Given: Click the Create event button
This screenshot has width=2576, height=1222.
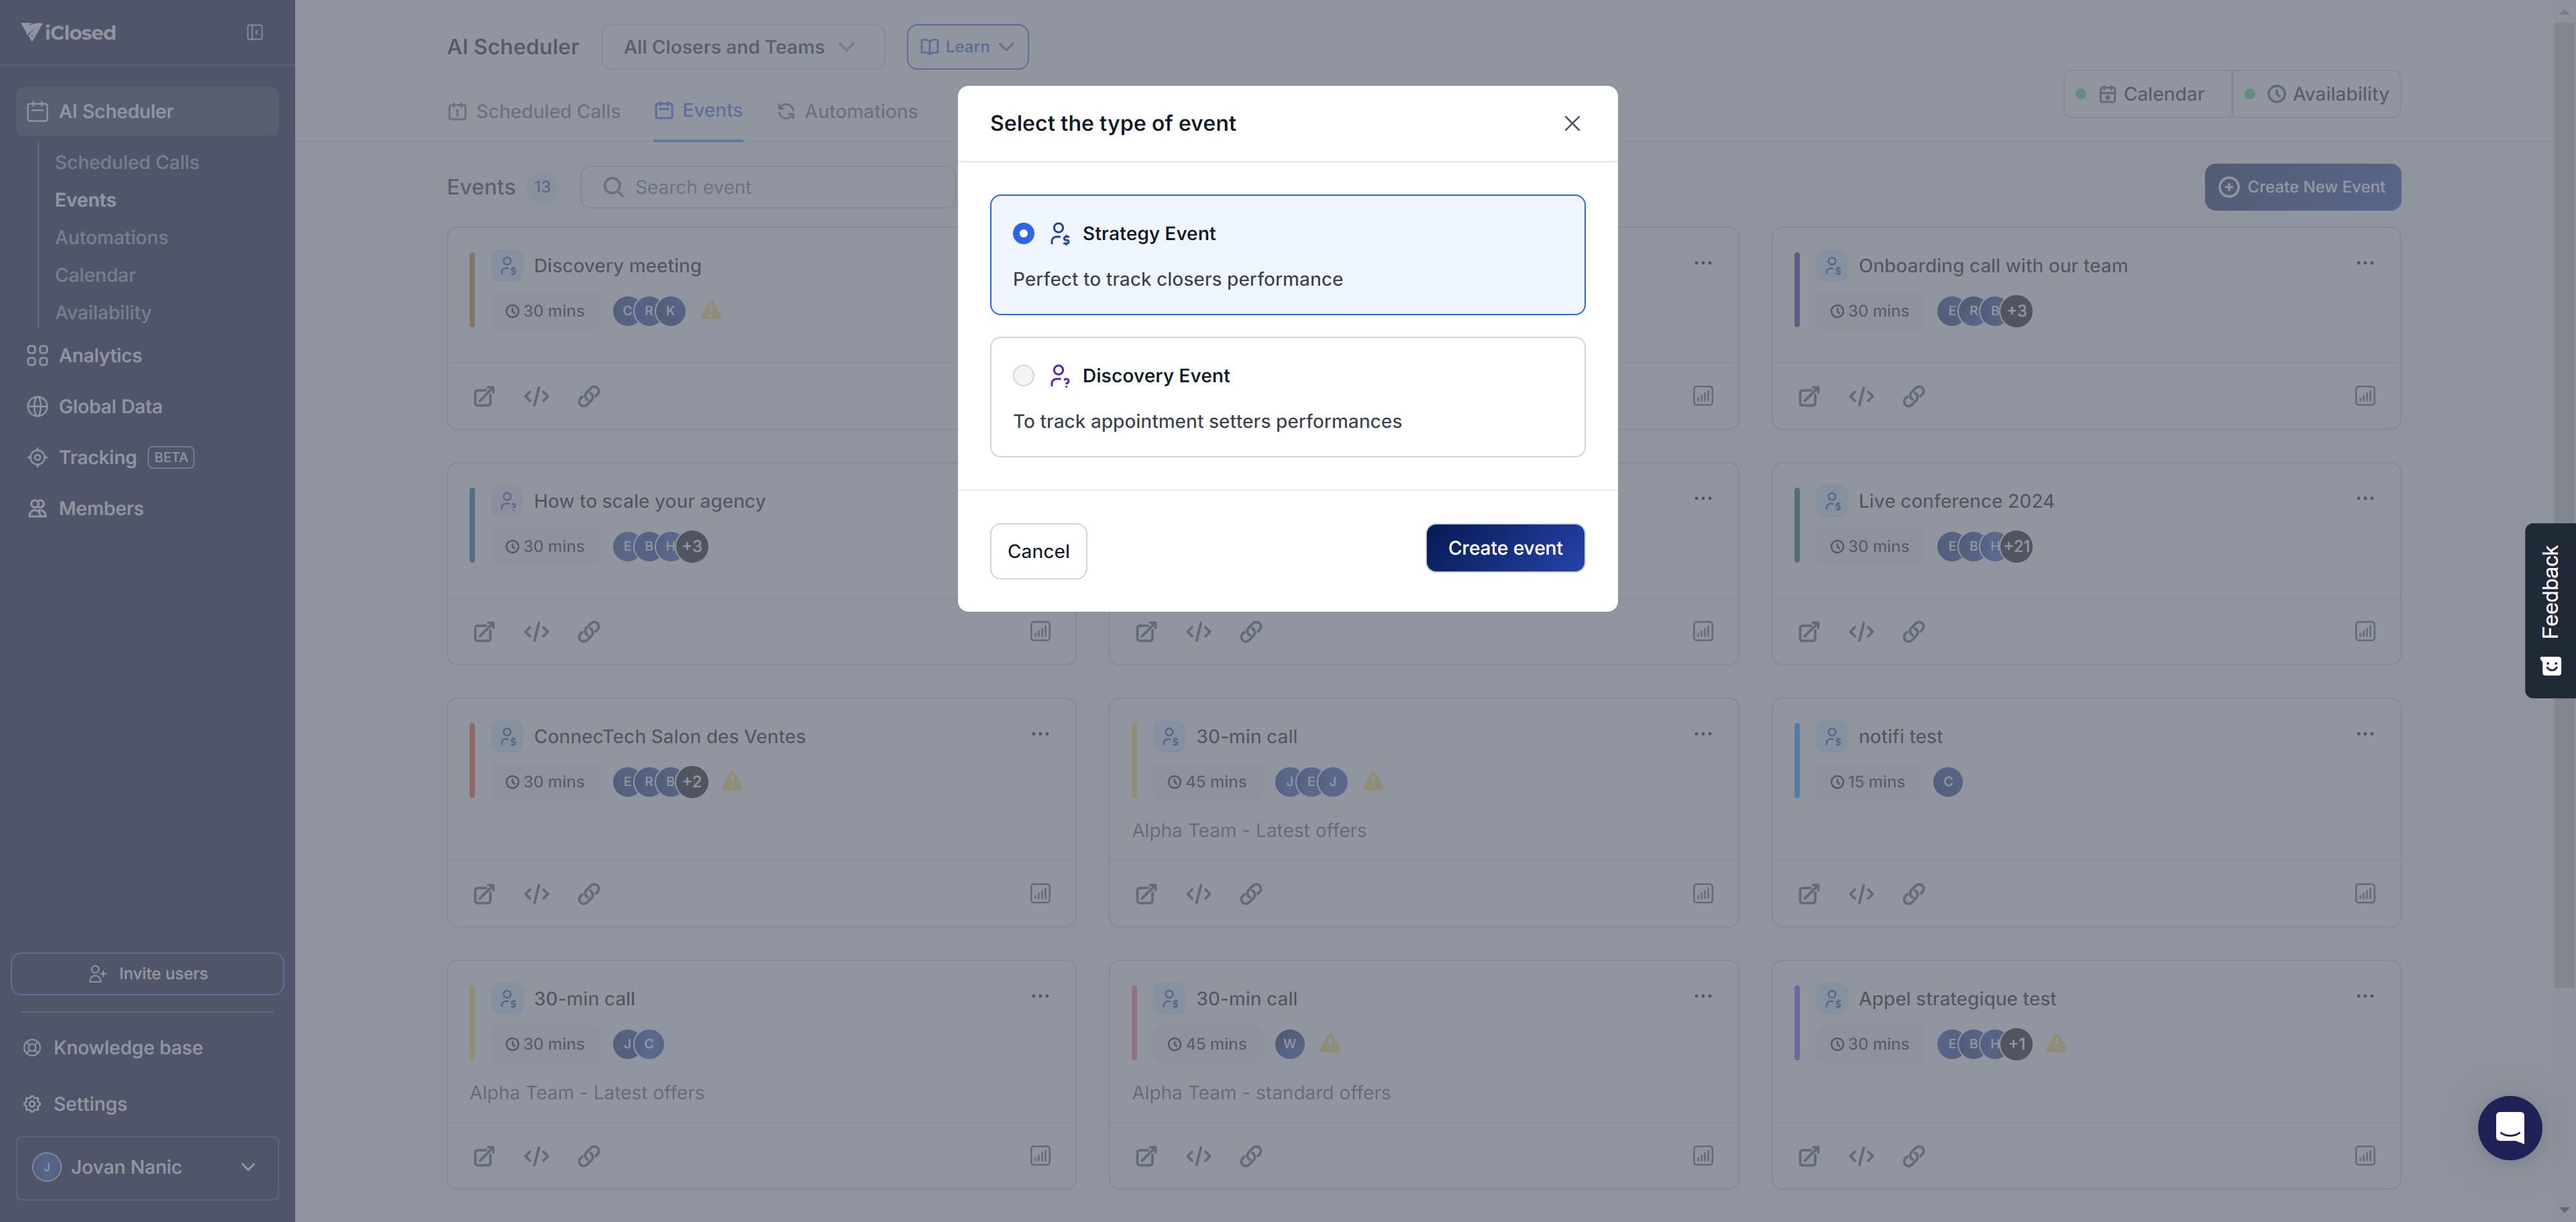Looking at the screenshot, I should coord(1504,548).
